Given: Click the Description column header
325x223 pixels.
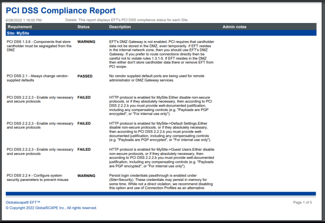Looking at the screenshot, I should coord(120,26).
